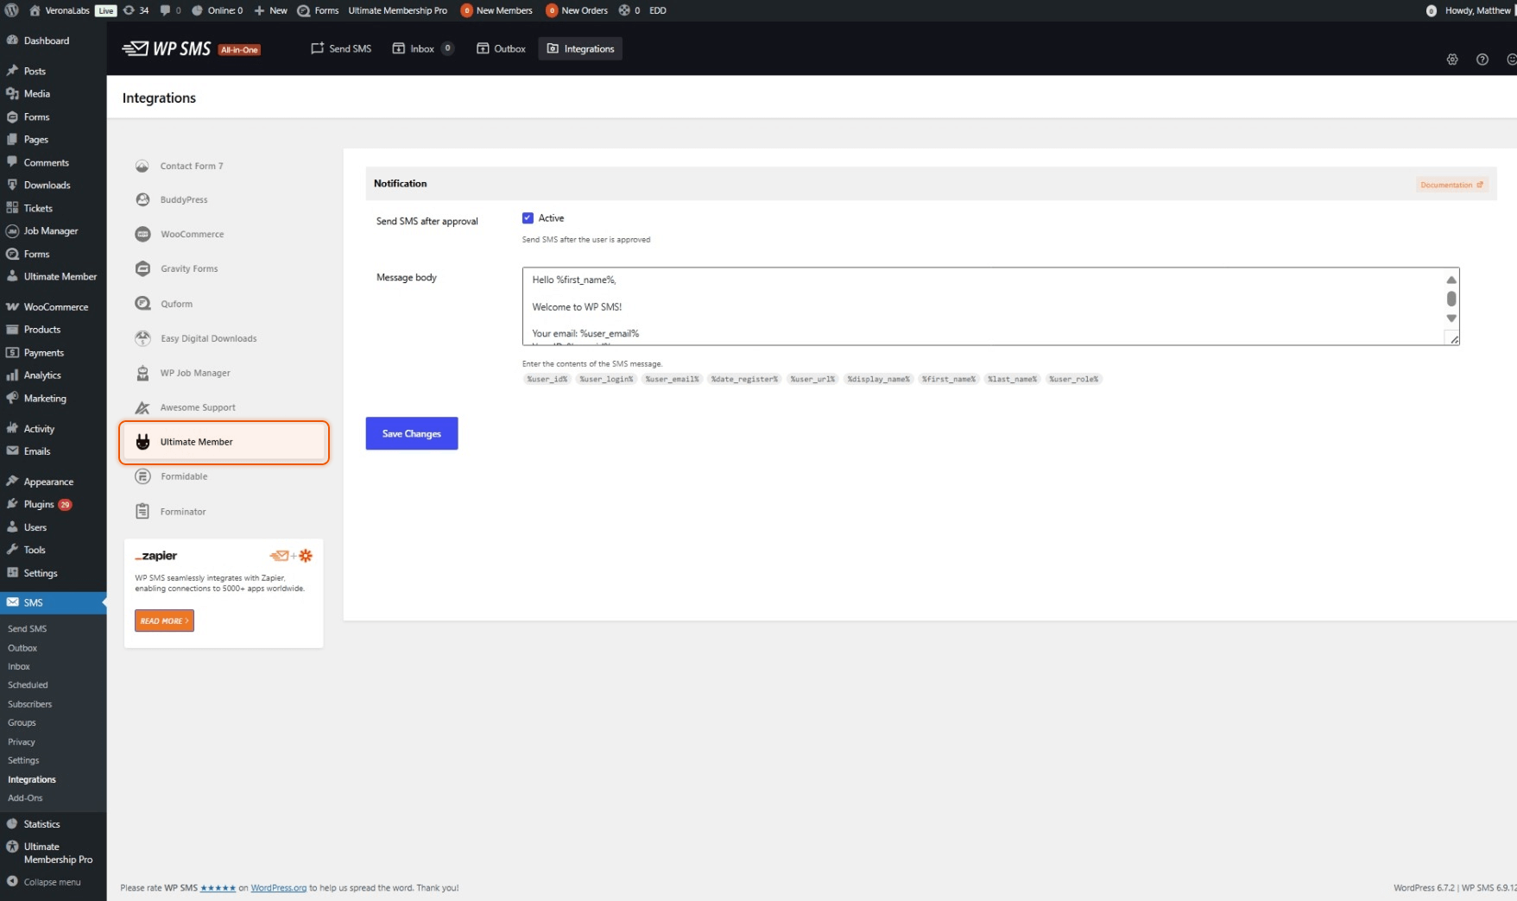Insert the %user_url% placeholder tag
This screenshot has height=901, width=1517.
[812, 379]
